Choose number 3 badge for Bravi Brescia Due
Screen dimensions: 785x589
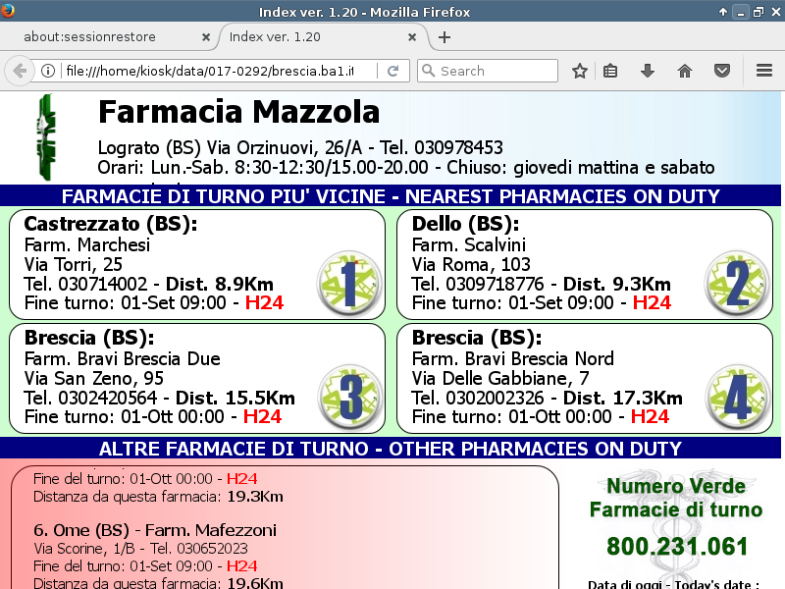(x=348, y=395)
